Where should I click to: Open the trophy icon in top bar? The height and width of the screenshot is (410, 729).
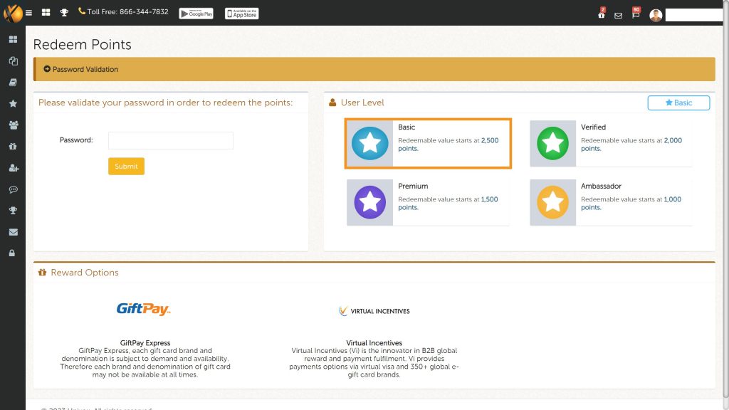(x=64, y=13)
